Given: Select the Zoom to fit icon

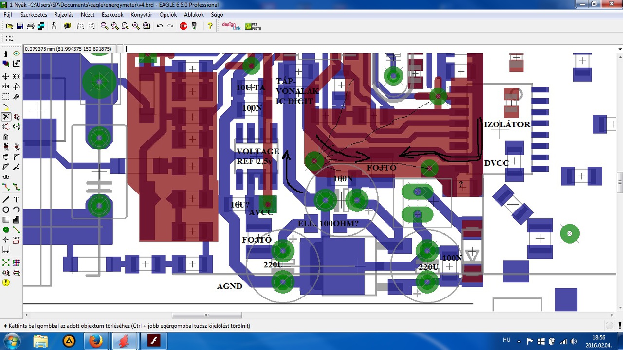Looking at the screenshot, I should coord(104,26).
